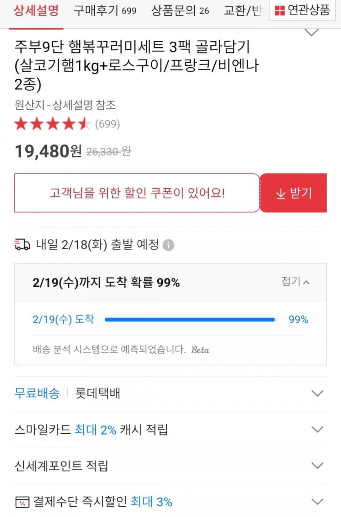Click the payment discount card icon
This screenshot has height=517, width=341.
coord(22,501)
